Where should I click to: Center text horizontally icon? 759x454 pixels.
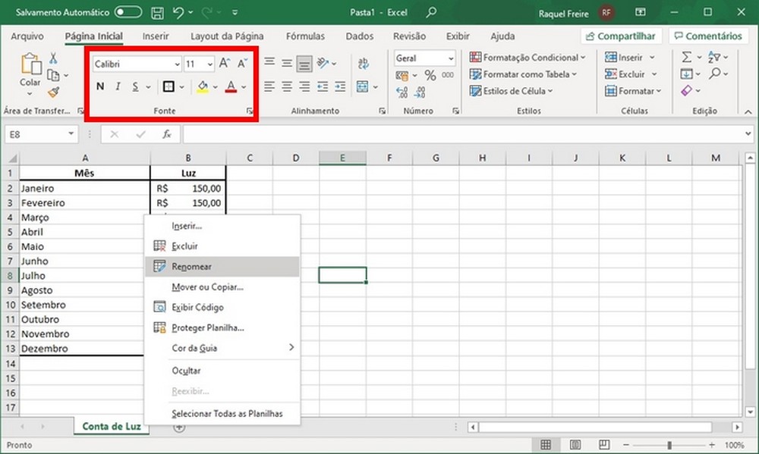(287, 86)
